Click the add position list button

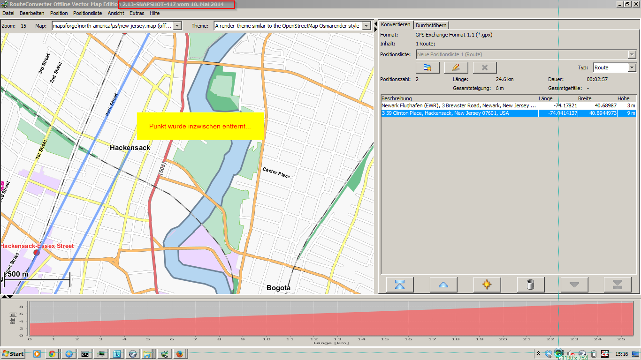click(x=427, y=67)
